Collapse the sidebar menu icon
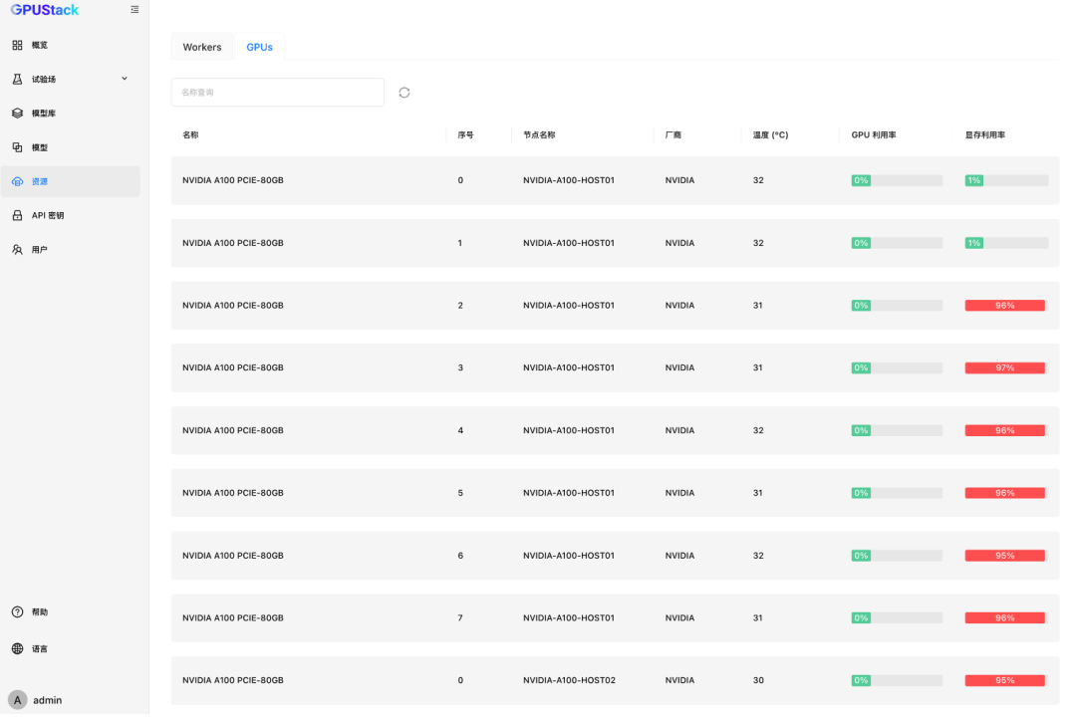Image resolution: width=1076 pixels, height=719 pixels. click(134, 10)
